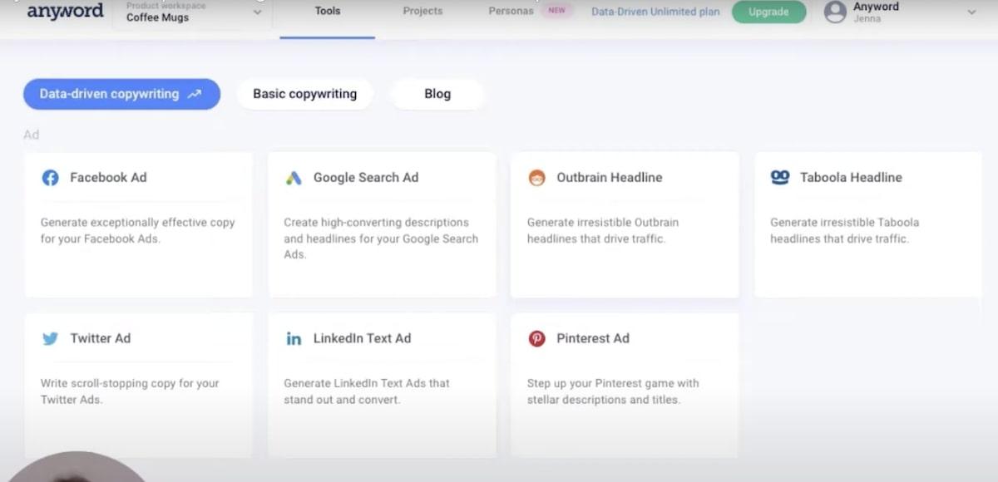Screen dimensions: 998x482
Task: Click text 'Generate irresistible Outbrain'
Action: [x=603, y=223]
